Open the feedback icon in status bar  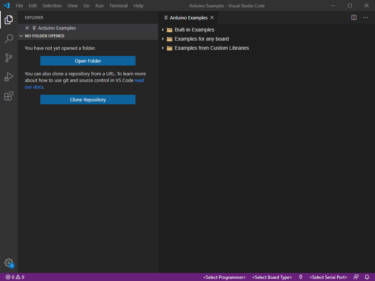point(356,277)
